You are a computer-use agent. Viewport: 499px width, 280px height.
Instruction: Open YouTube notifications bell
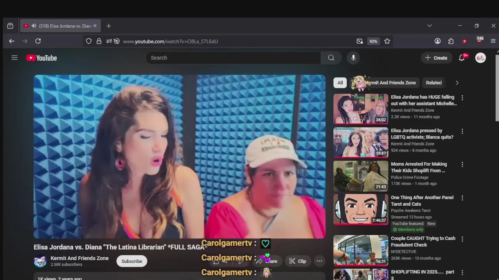[x=462, y=58]
